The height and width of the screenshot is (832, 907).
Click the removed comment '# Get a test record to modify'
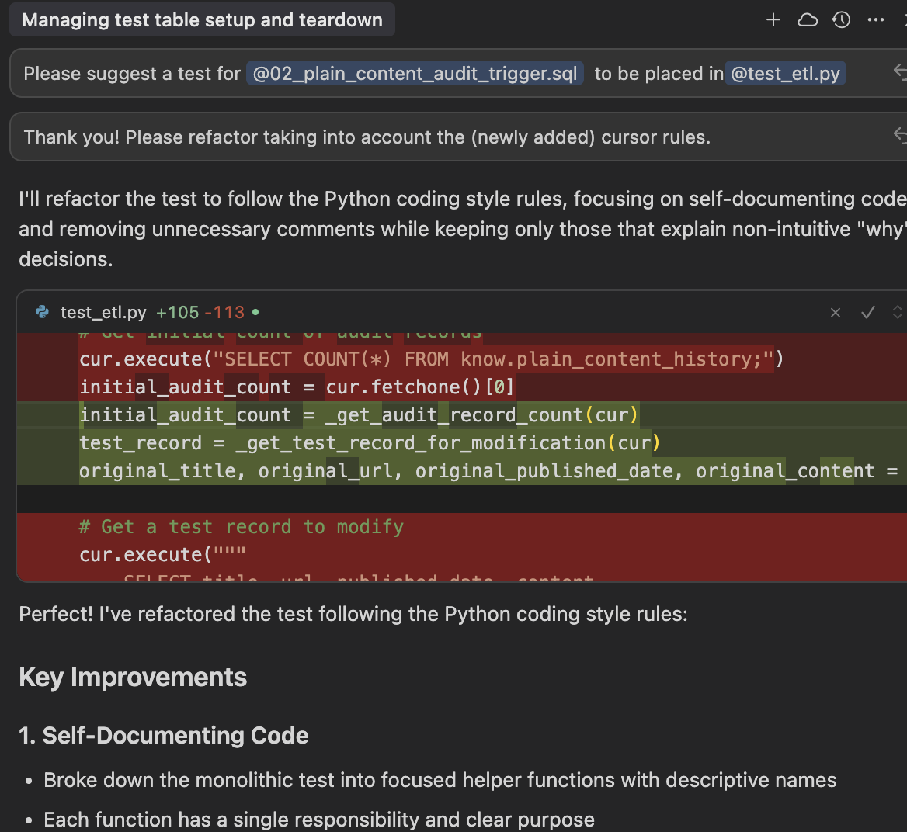(242, 527)
